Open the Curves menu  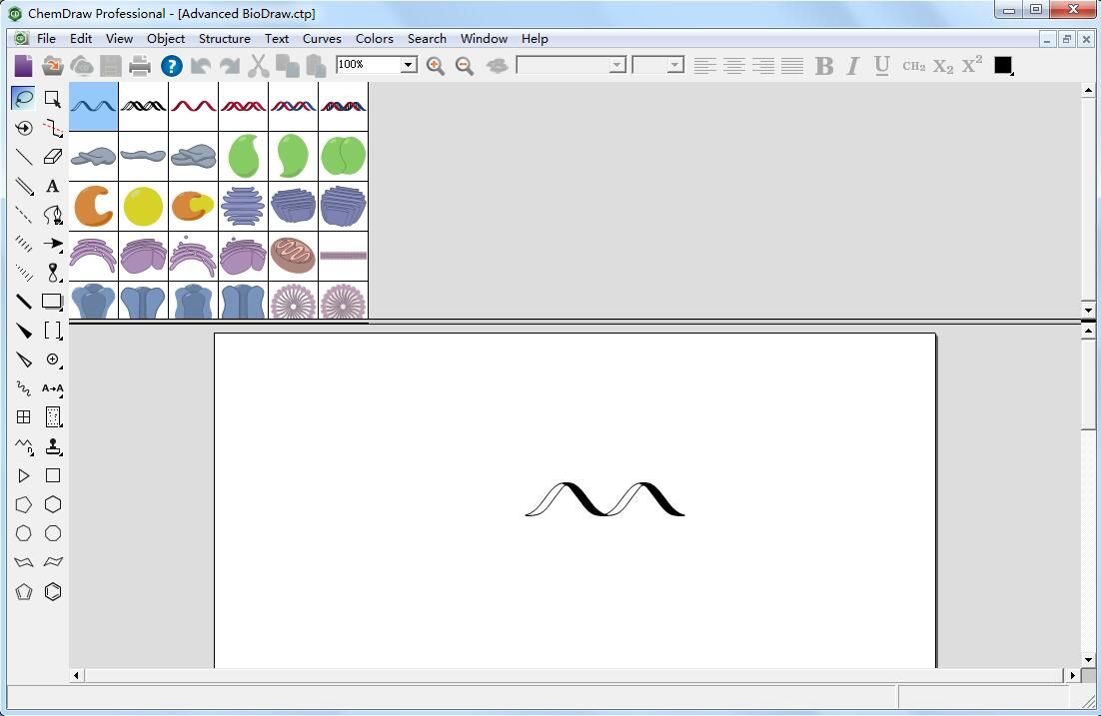(x=322, y=38)
